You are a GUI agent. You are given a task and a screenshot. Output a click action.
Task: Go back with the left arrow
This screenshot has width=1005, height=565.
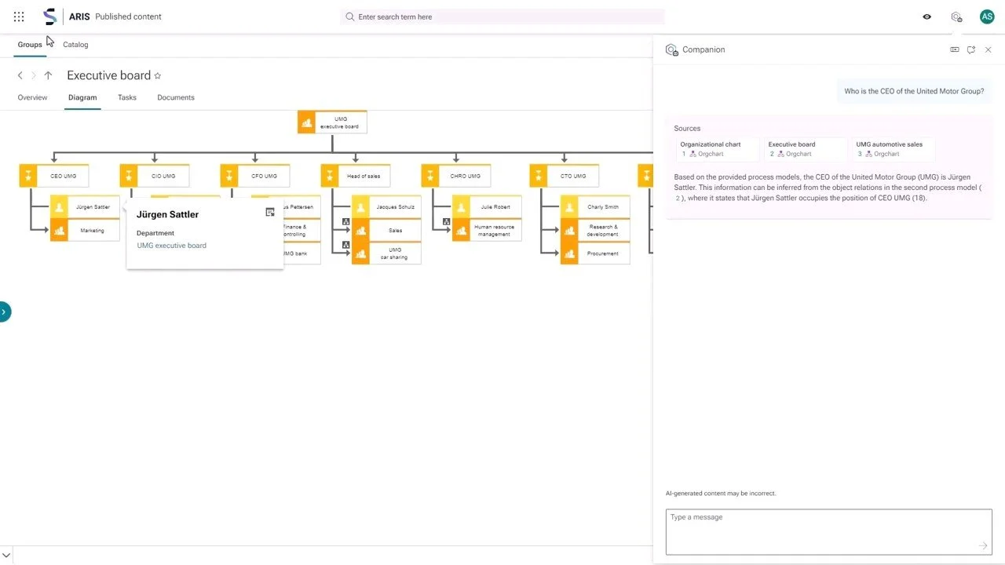[x=20, y=75]
